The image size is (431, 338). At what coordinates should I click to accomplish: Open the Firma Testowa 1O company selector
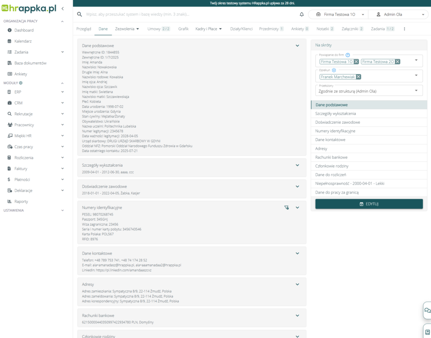pos(338,14)
